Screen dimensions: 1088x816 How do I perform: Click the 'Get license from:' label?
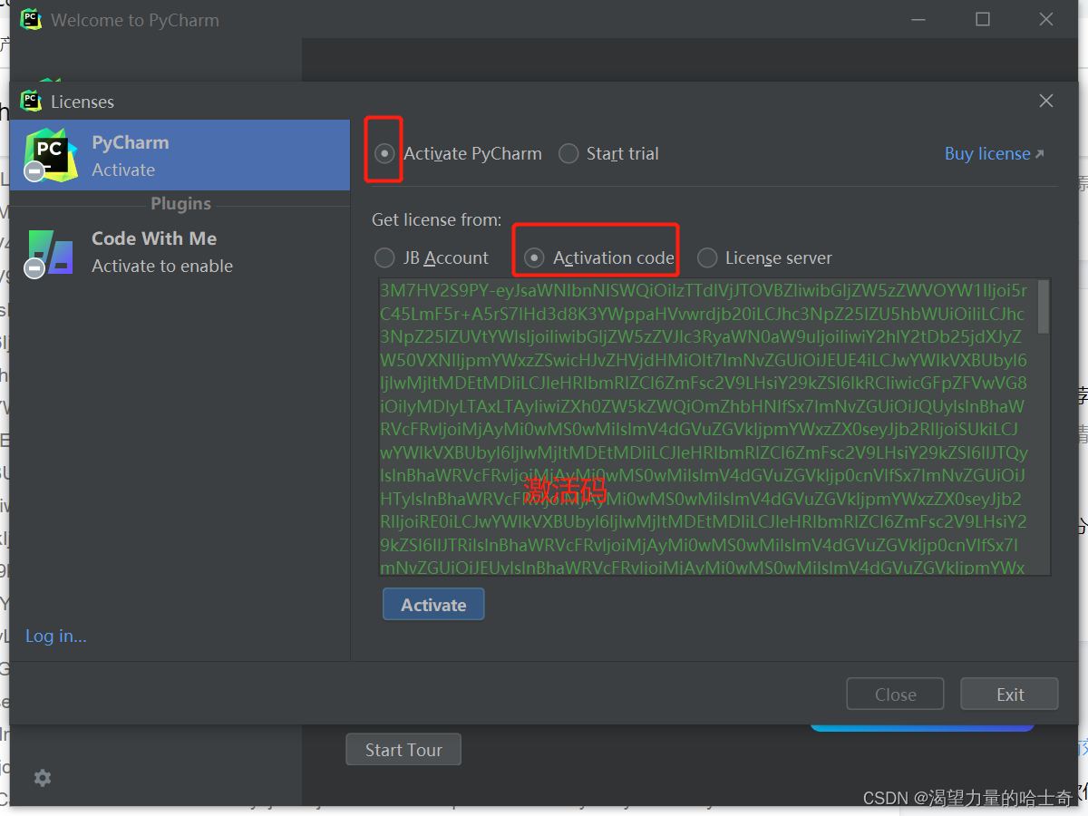click(436, 219)
